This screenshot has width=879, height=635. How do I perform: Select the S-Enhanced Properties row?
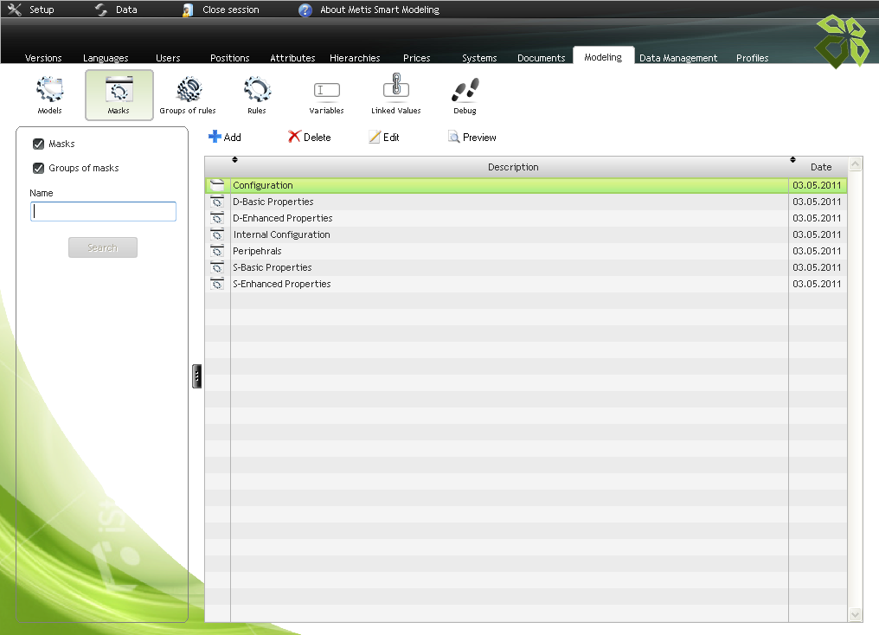pos(526,284)
